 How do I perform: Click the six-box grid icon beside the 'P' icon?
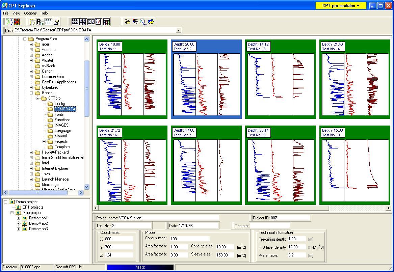point(49,22)
